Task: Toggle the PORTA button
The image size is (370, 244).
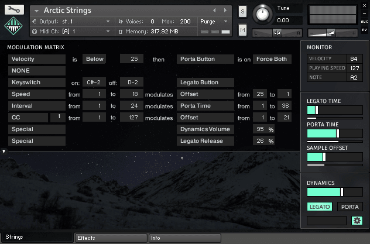Action: (x=350, y=207)
